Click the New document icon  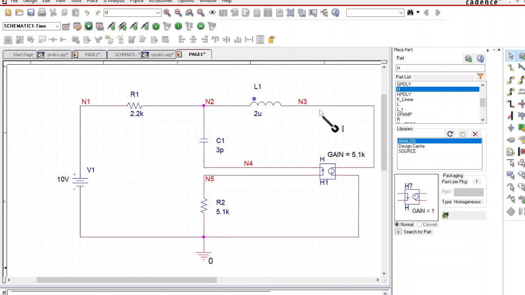tap(8, 13)
